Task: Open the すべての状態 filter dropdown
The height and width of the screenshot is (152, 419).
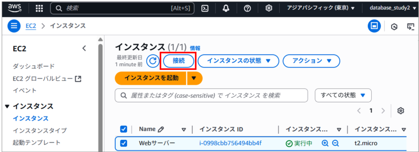Action: click(x=343, y=95)
